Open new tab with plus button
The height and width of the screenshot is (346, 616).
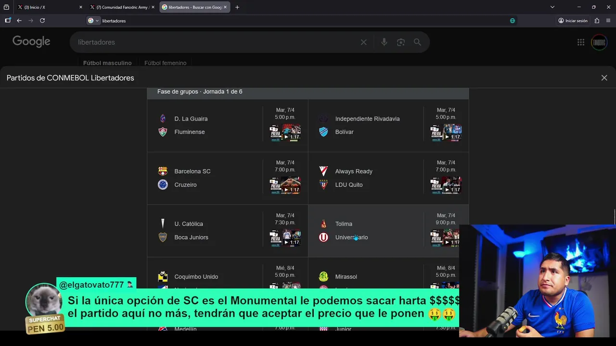(237, 7)
